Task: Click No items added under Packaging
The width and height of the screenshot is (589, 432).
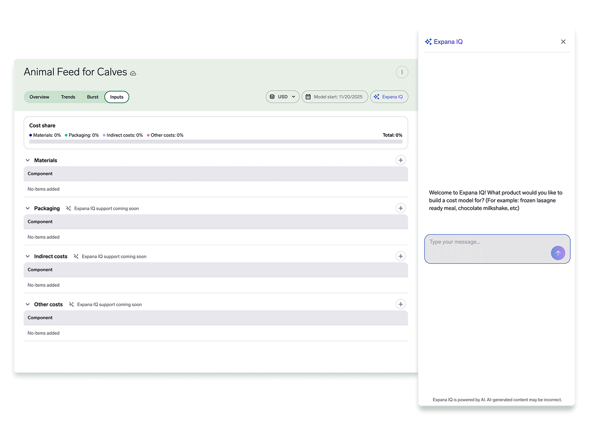Action: coord(44,237)
